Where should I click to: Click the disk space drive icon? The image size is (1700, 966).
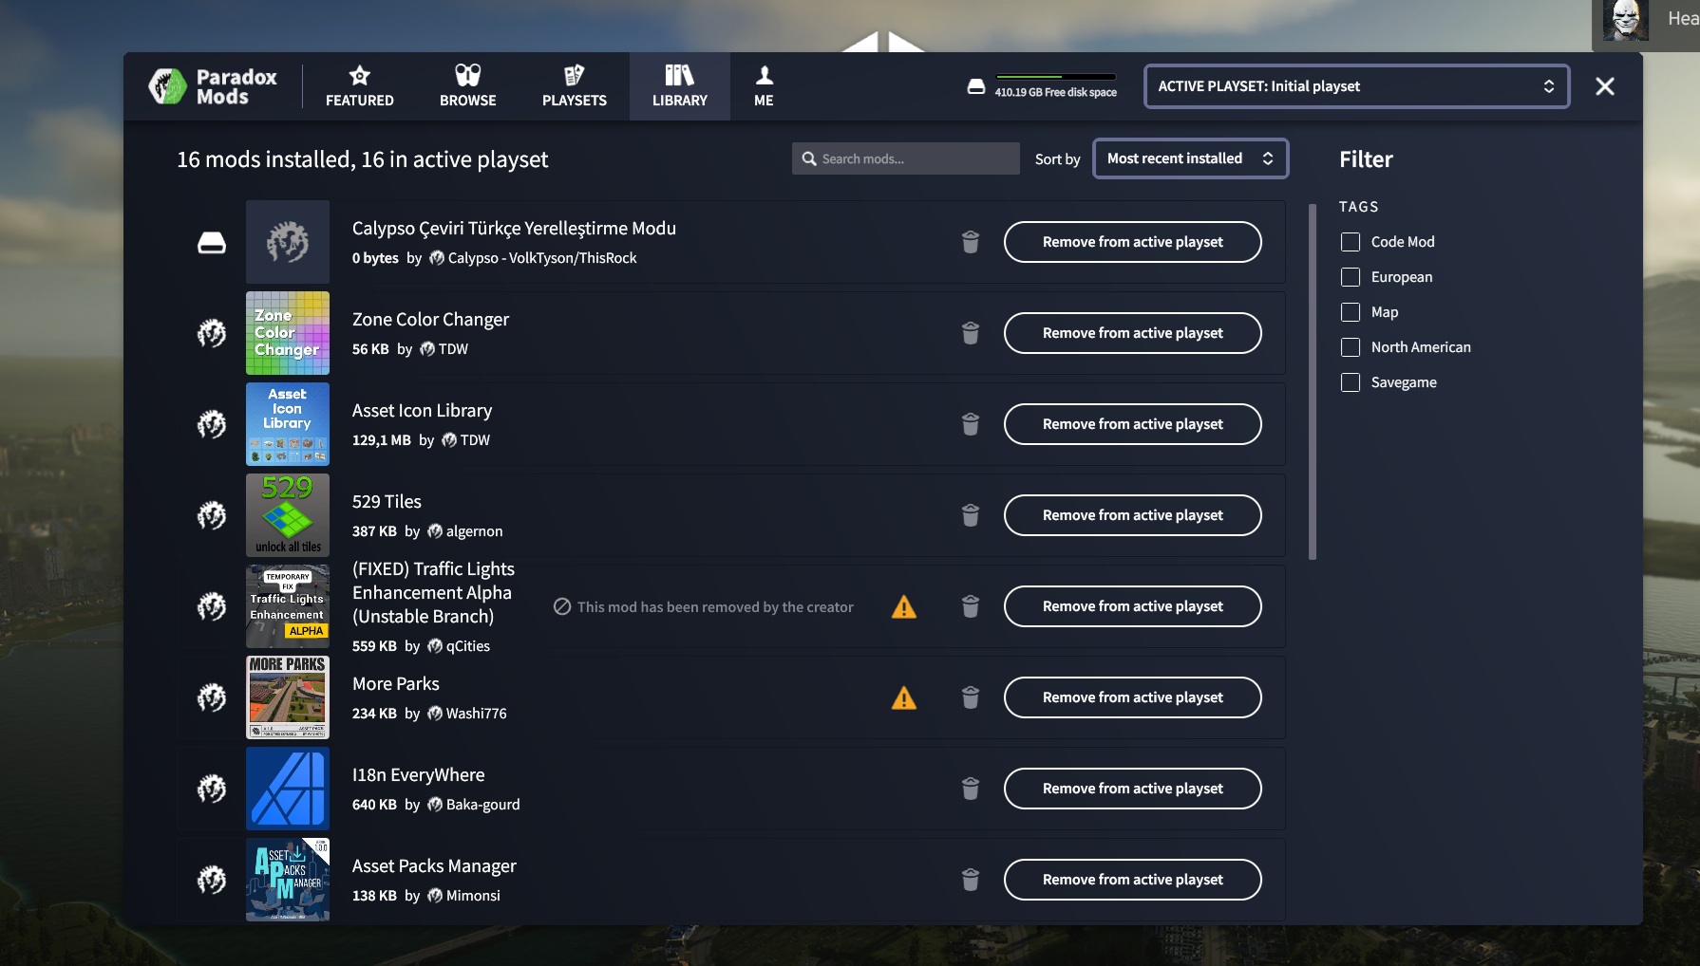pos(976,86)
